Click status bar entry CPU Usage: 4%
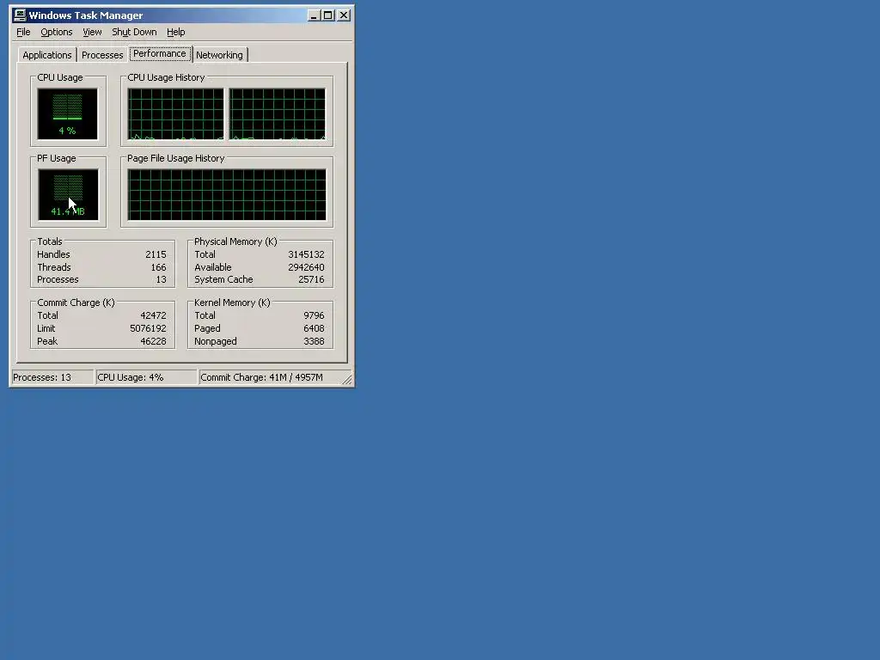 146,377
